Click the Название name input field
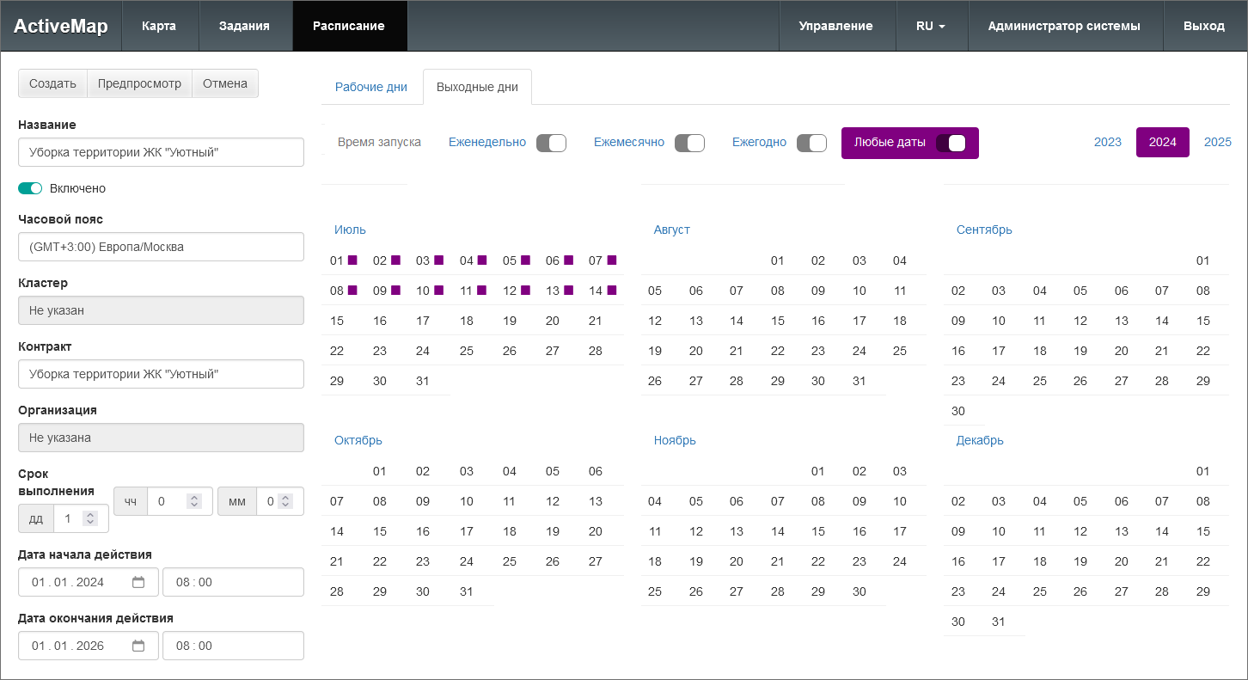This screenshot has height=680, width=1248. [161, 152]
